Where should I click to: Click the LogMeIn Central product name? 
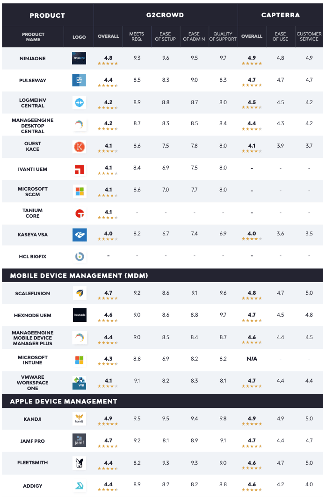tap(33, 103)
